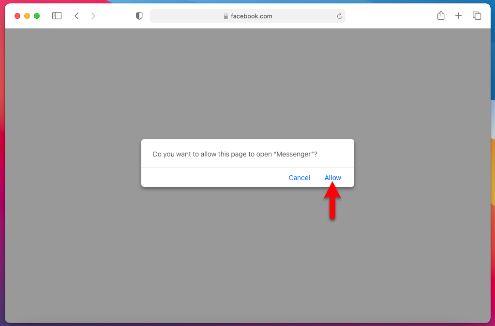Click the lock icon in the address bar
Viewport: 495px width, 326px height.
click(x=225, y=16)
